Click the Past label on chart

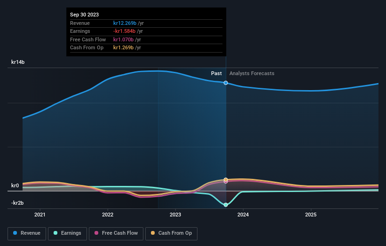tap(216, 73)
